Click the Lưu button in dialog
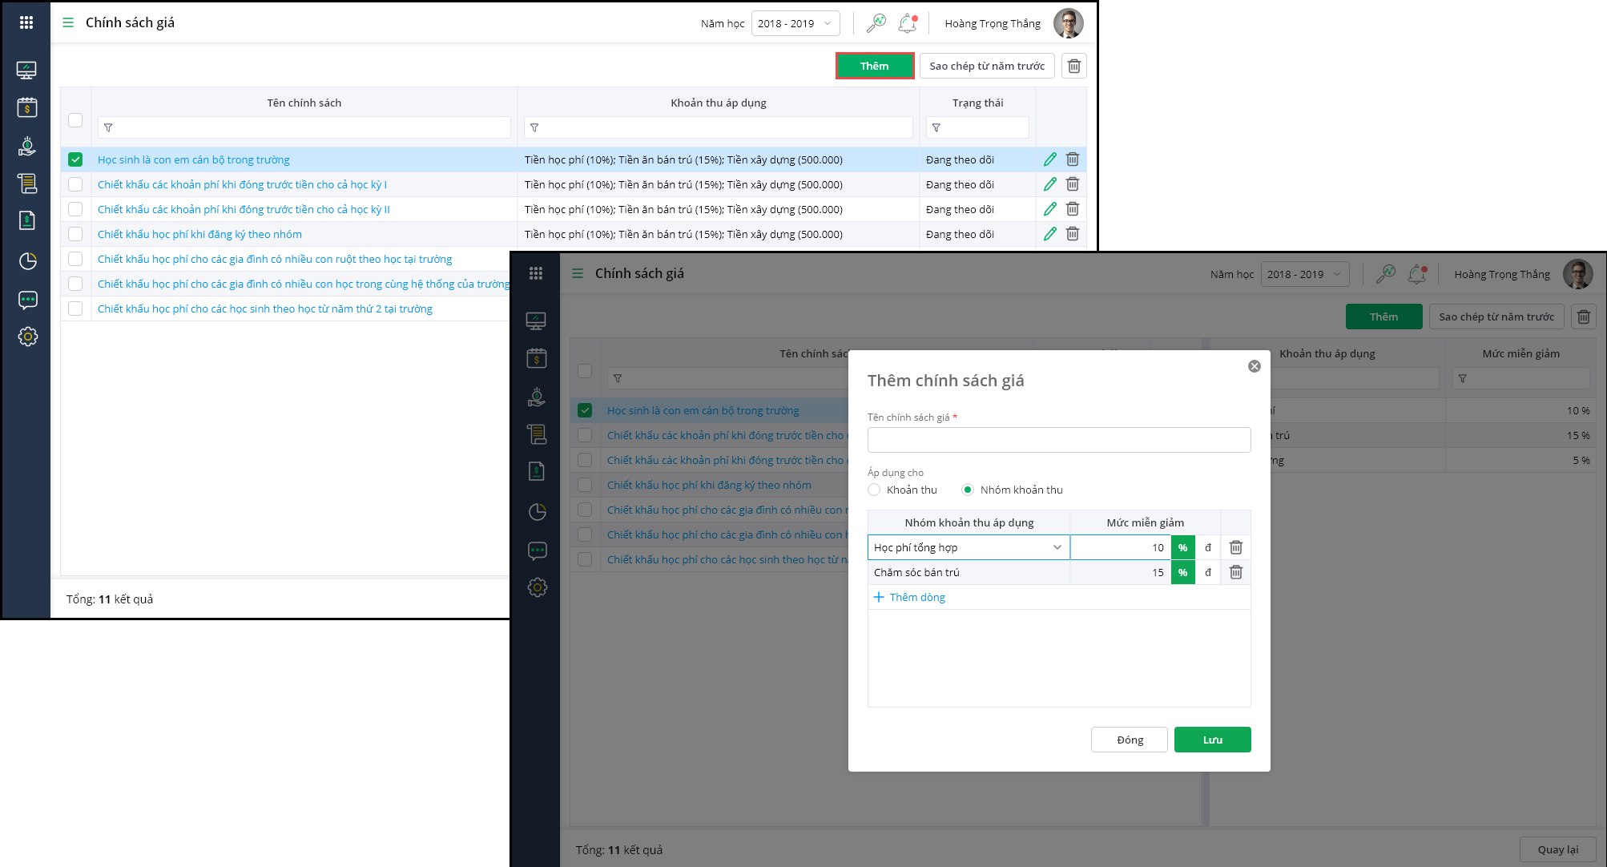This screenshot has height=867, width=1607. (x=1212, y=740)
